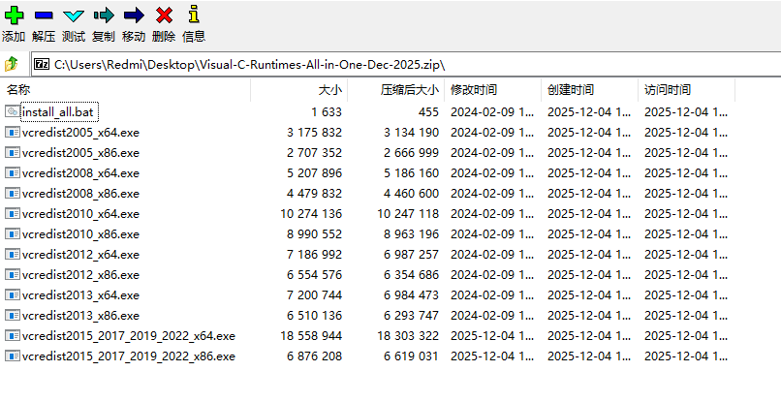
Task: Click the Move (移动) arrow icon
Action: pos(134,15)
